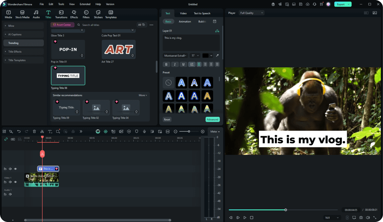Toggle underline text formatting
Viewport: 383px width, 222px height.
[x=183, y=64]
